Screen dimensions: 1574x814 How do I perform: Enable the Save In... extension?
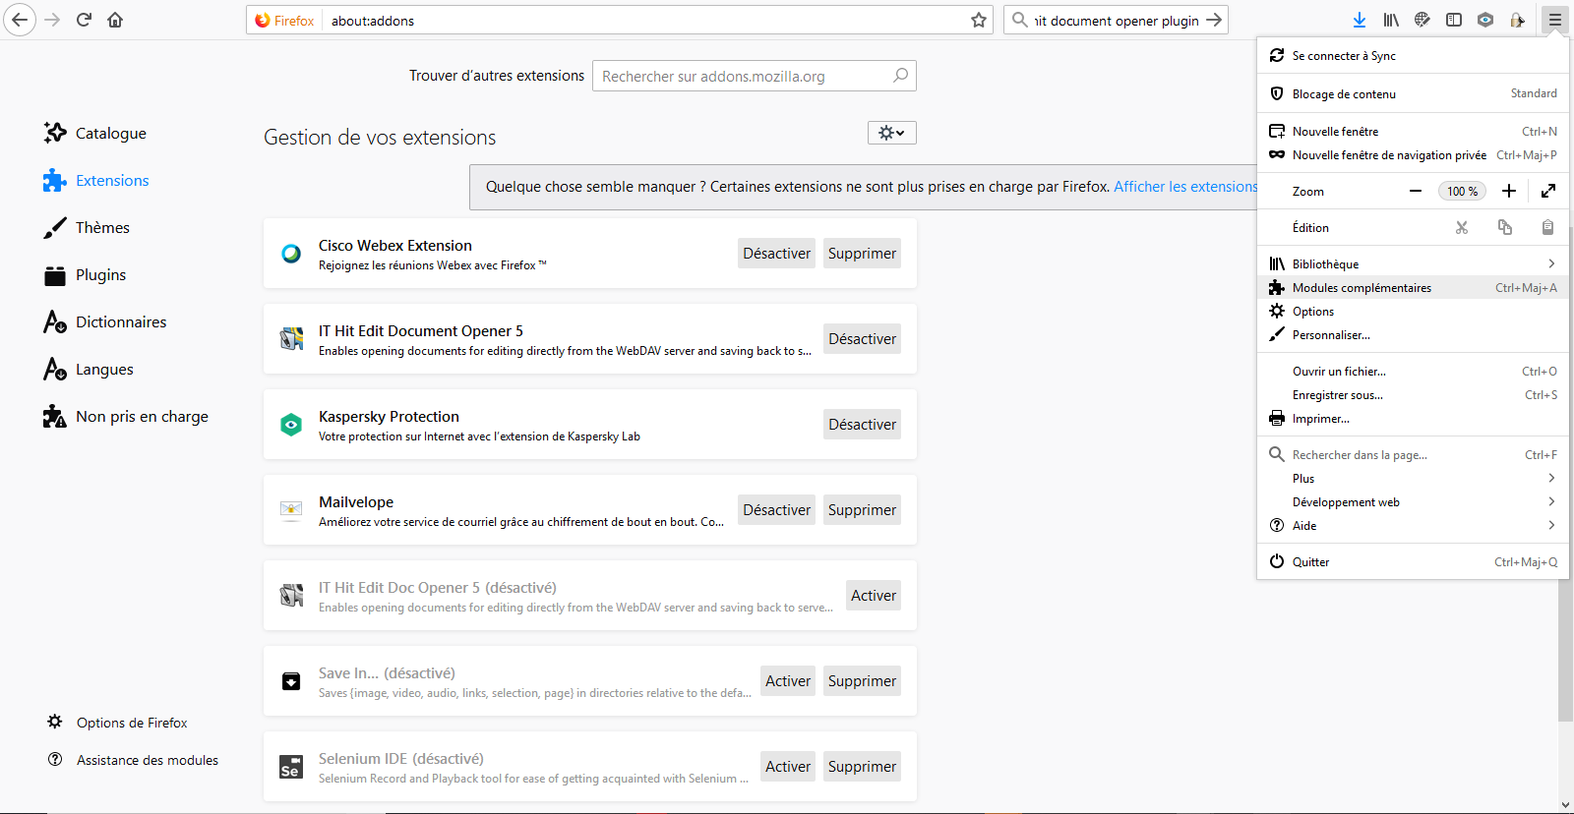point(788,681)
